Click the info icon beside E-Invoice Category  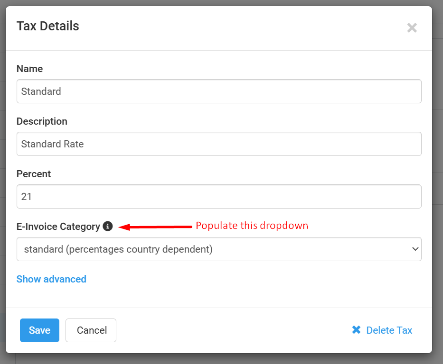tap(108, 227)
